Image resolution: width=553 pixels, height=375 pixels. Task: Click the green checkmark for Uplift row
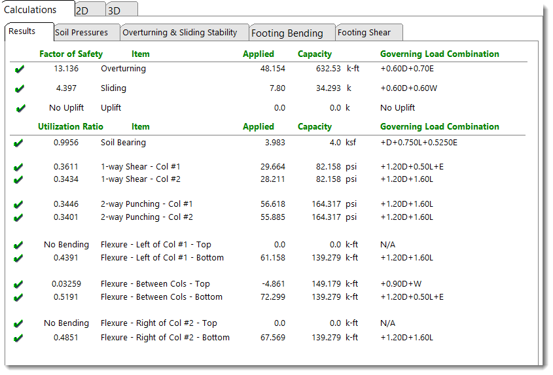coord(20,109)
